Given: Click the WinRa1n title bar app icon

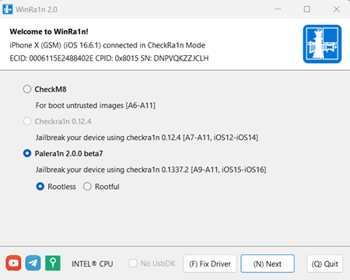Looking at the screenshot, I should [x=8, y=9].
